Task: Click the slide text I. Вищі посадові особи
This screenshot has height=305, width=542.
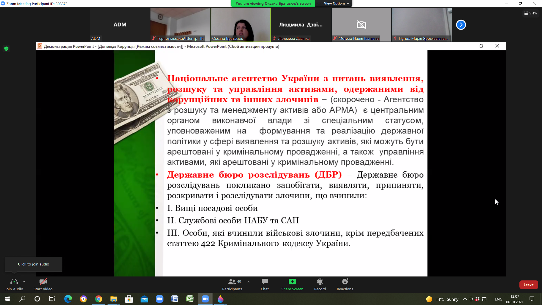Action: point(212,208)
